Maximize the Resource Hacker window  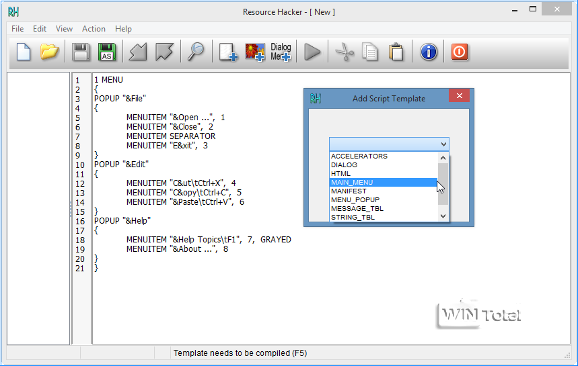[x=533, y=9]
